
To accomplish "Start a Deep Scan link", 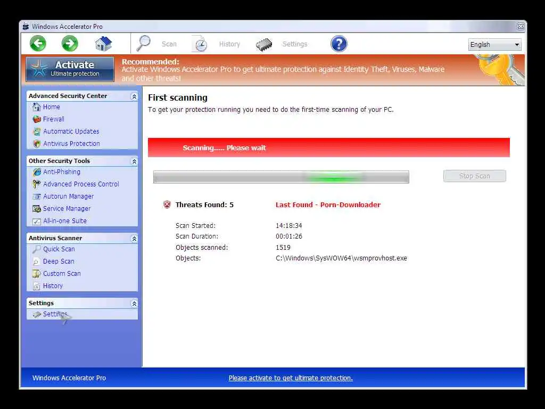I will 59,261.
